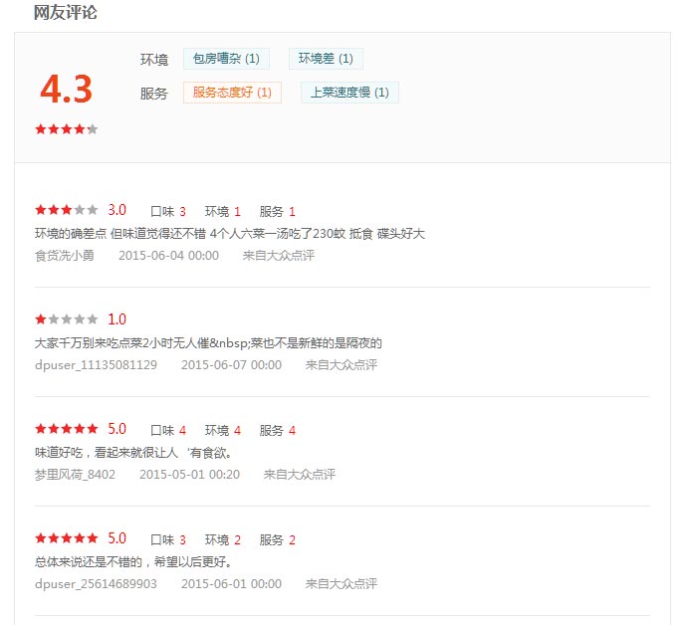Screen dimensions: 685x625
Task: Click the 包房嘈杂 (1) tag
Action: (226, 59)
